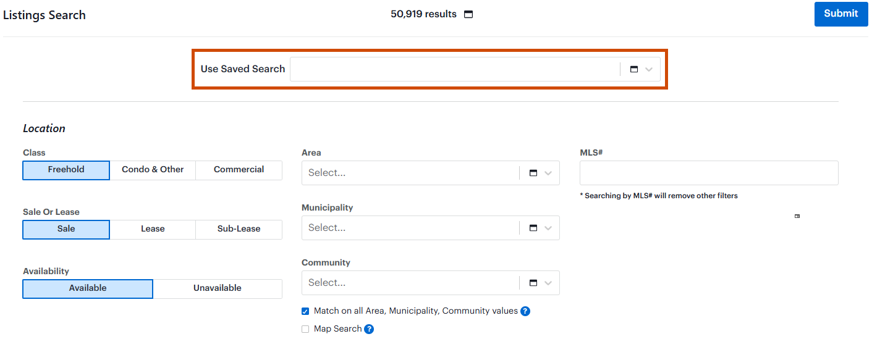Uncheck Match on all Area, Municipality, Community
The height and width of the screenshot is (339, 872).
click(305, 311)
